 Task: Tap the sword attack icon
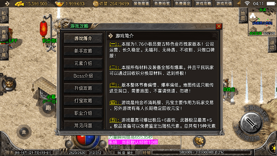tap(251, 122)
